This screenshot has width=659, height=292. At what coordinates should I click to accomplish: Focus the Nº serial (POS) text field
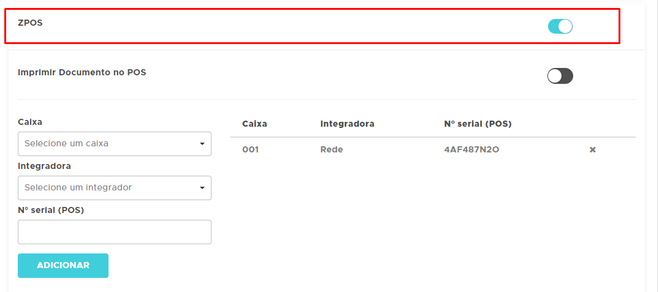point(115,232)
